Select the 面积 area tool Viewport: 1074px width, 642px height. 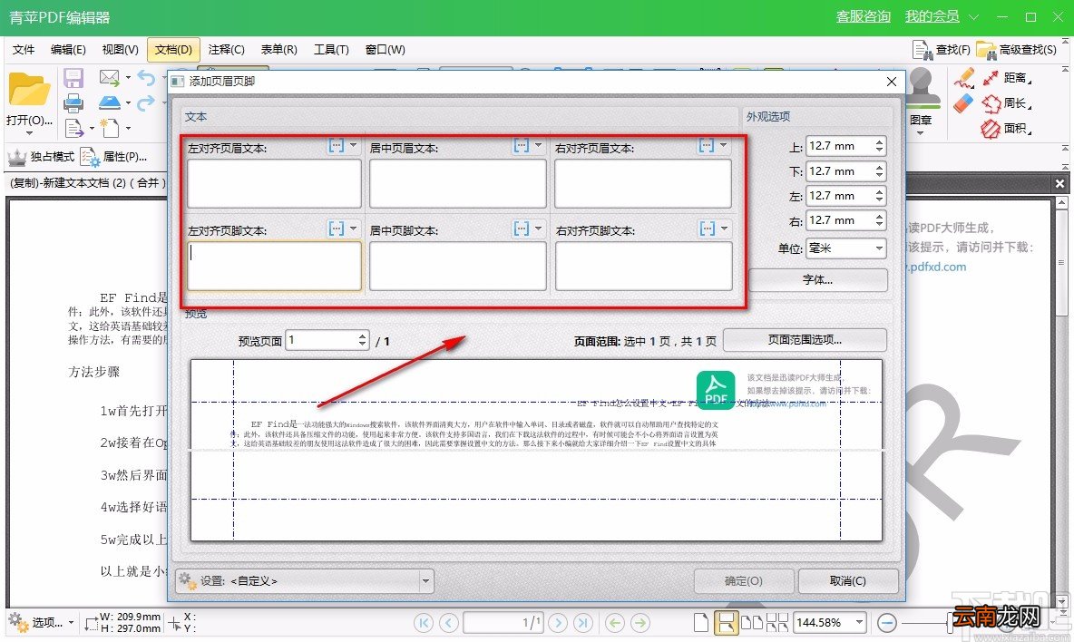pyautogui.click(x=1007, y=128)
